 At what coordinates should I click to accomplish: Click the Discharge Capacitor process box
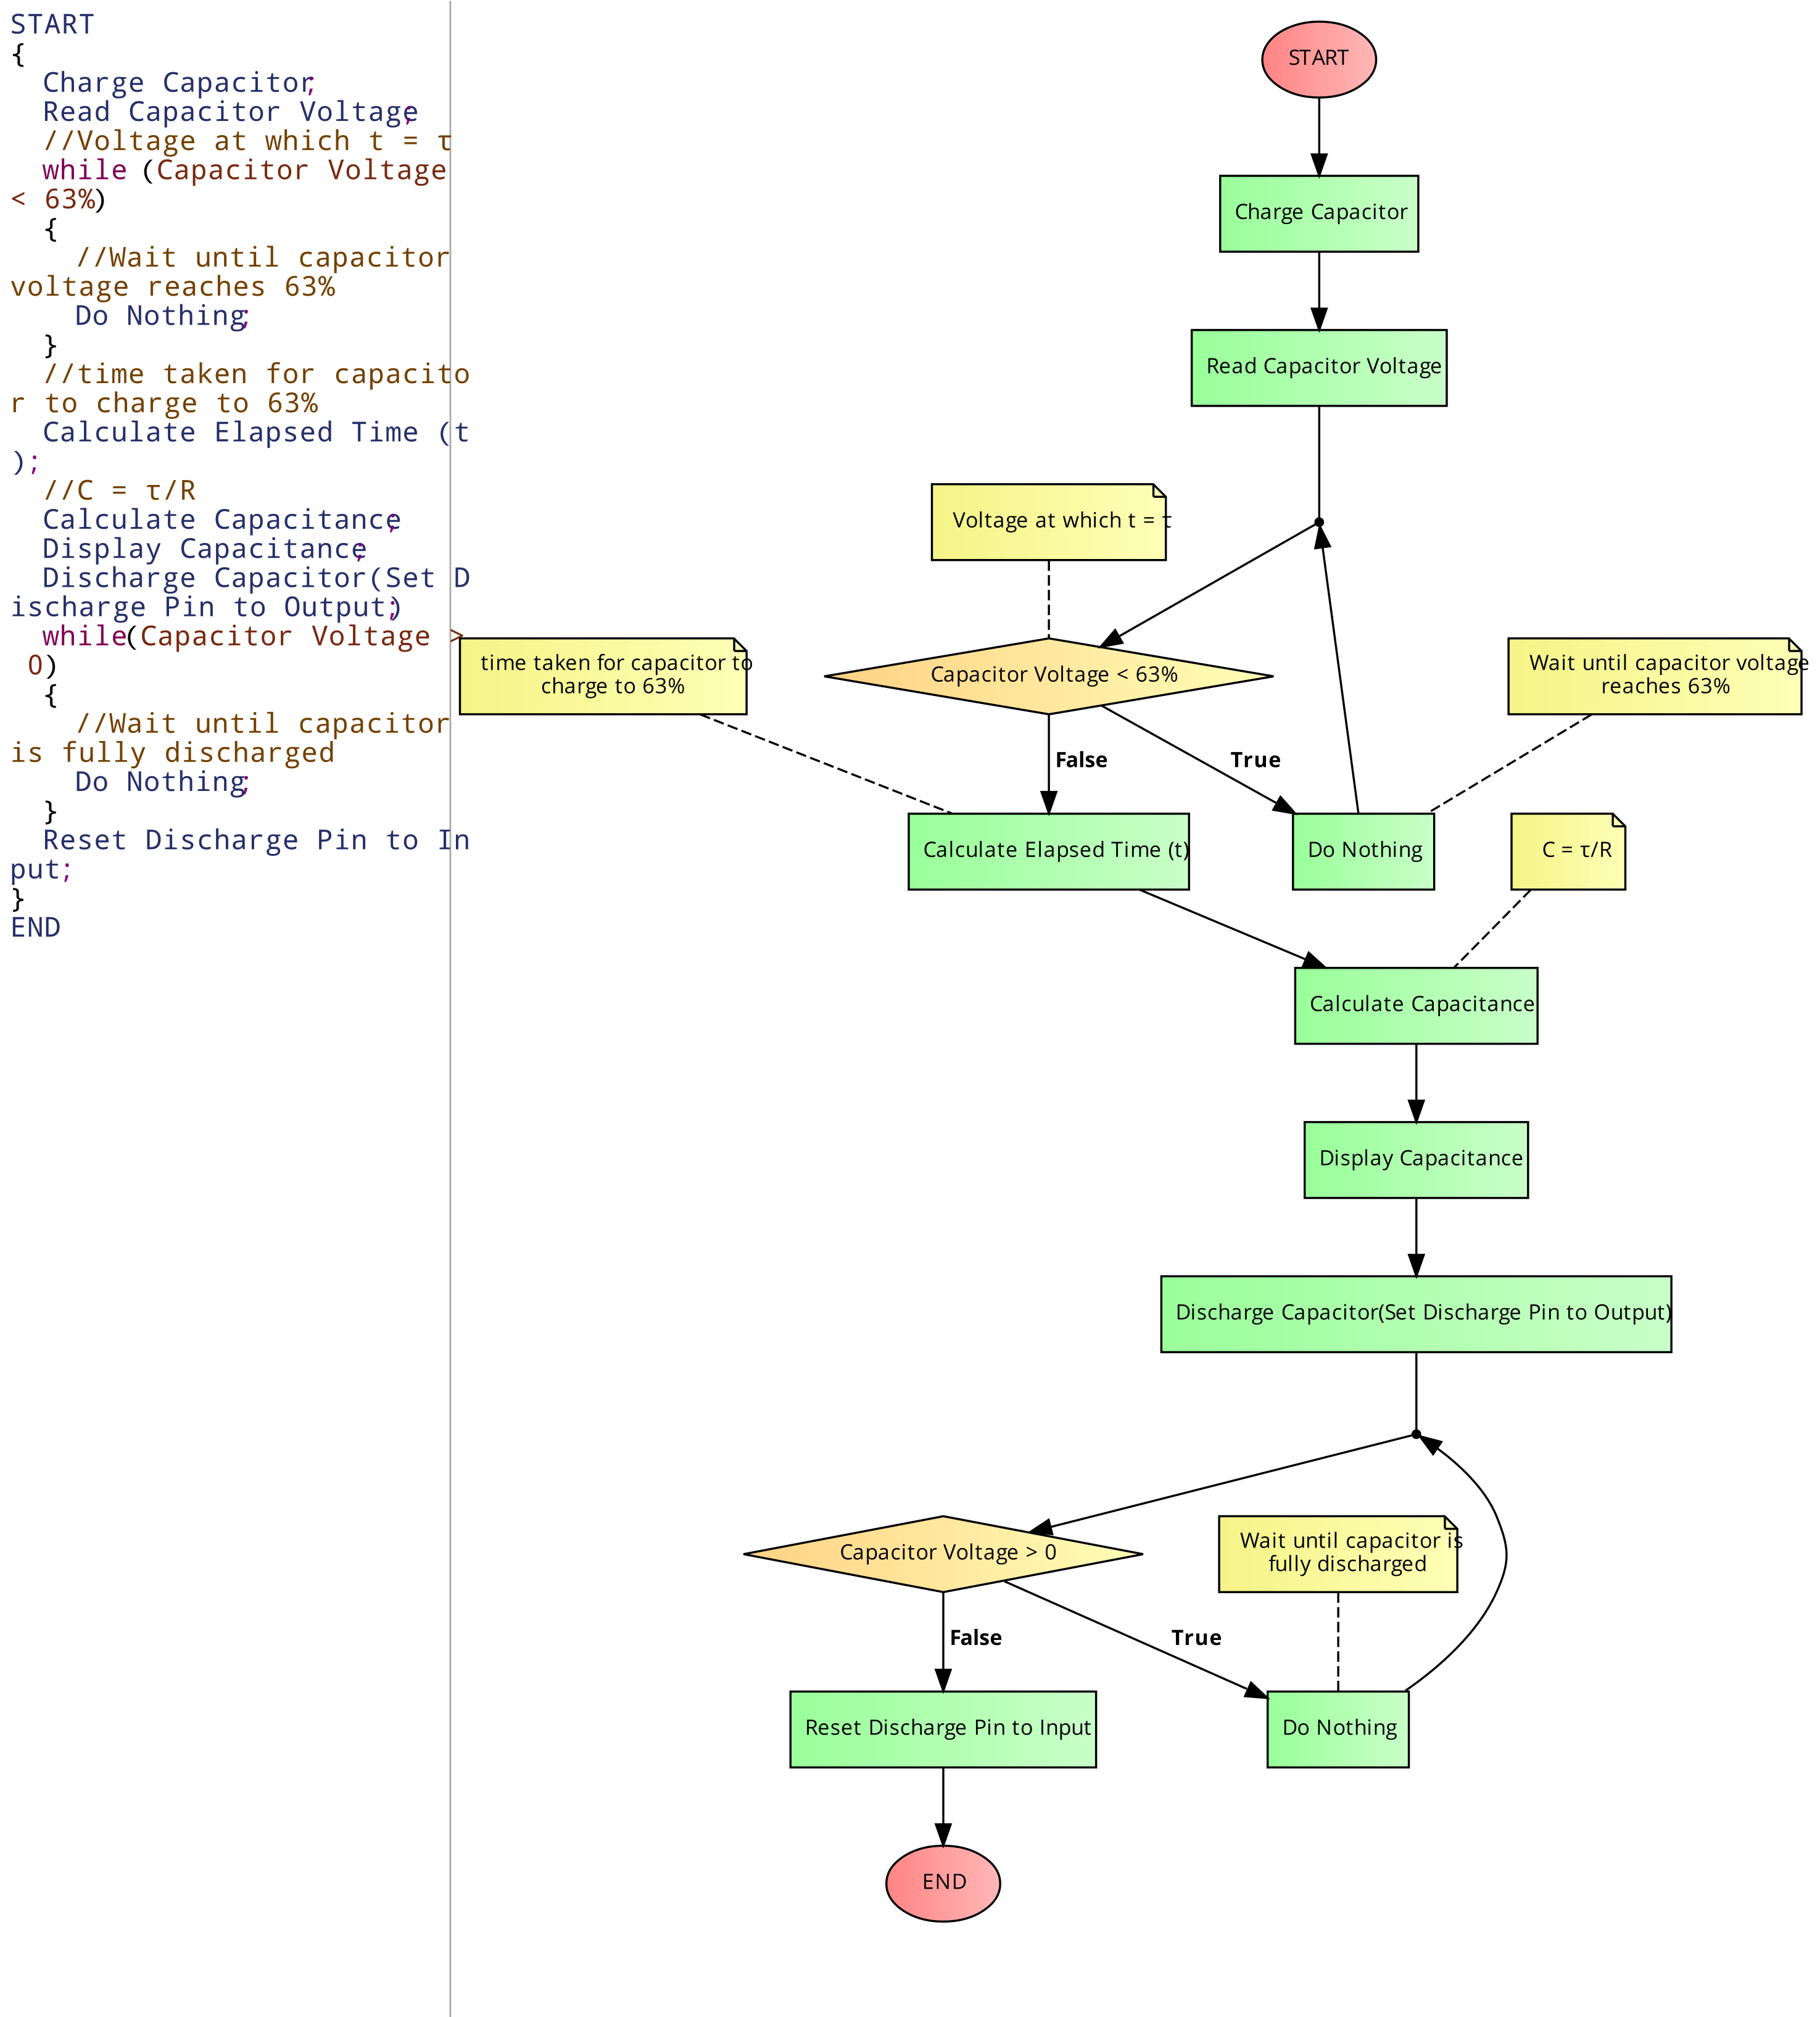point(1415,1313)
